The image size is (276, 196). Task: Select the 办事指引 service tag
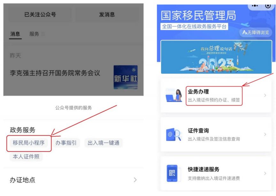click(66, 143)
